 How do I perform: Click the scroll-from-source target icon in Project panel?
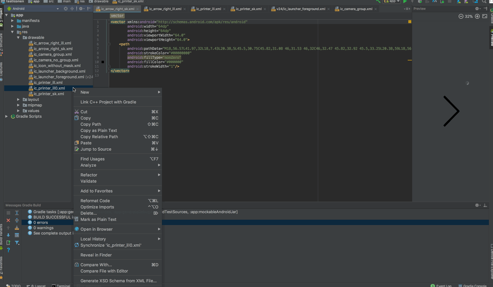[66, 9]
